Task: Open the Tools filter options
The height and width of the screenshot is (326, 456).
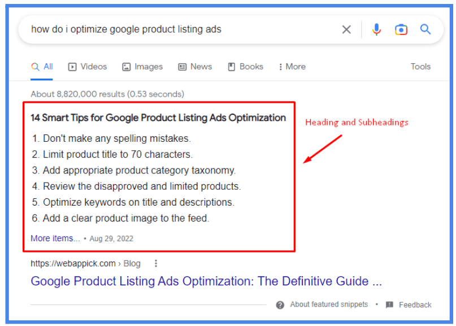Action: [420, 67]
